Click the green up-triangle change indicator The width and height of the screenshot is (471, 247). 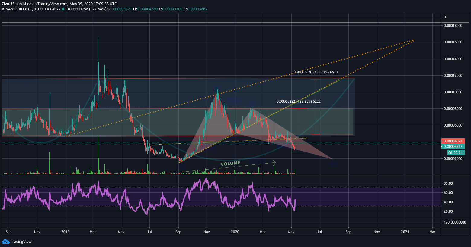[x=63, y=9]
